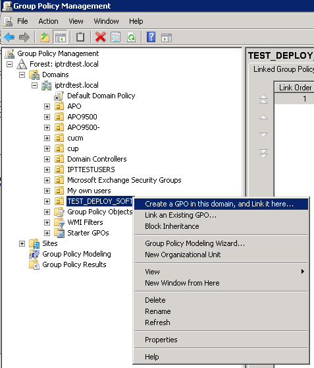Expand the Sites node

click(22, 243)
